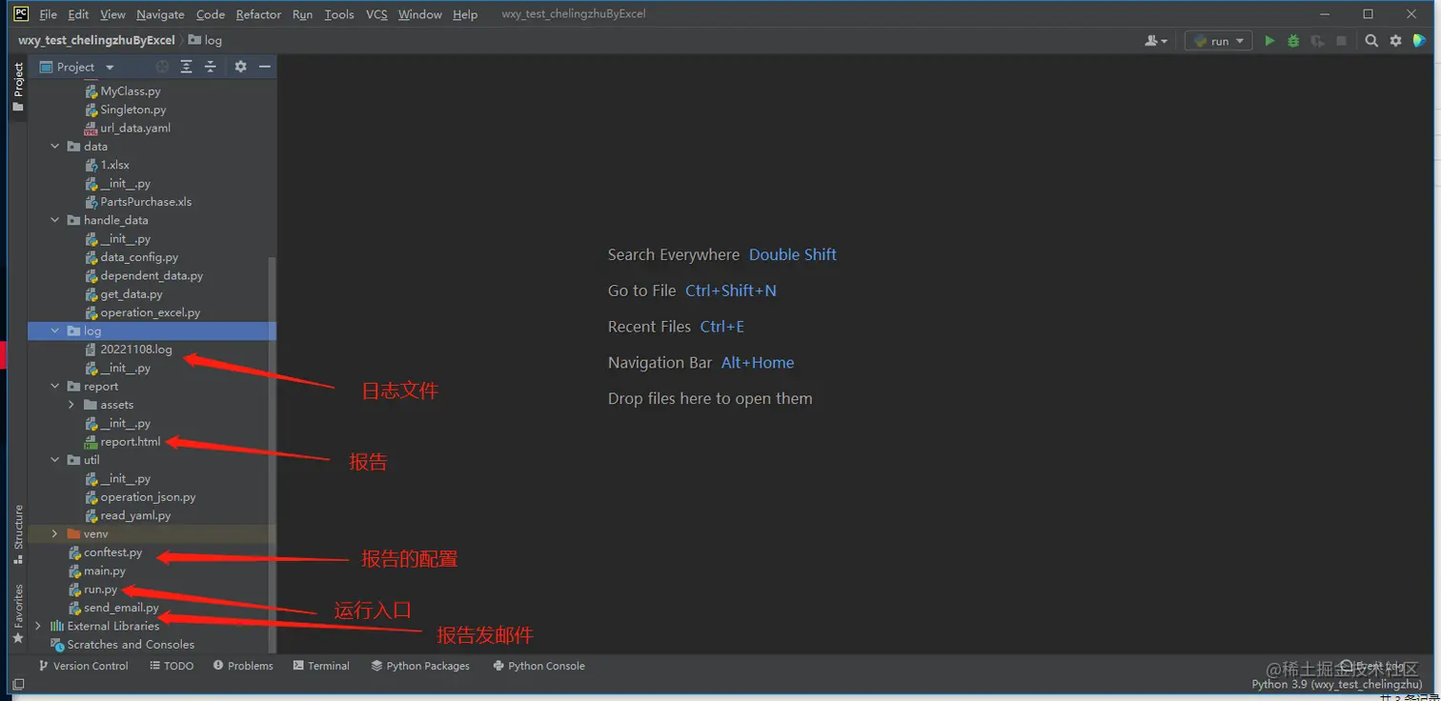Select MyClass.py in project tree
1441x701 pixels.
coord(131,91)
